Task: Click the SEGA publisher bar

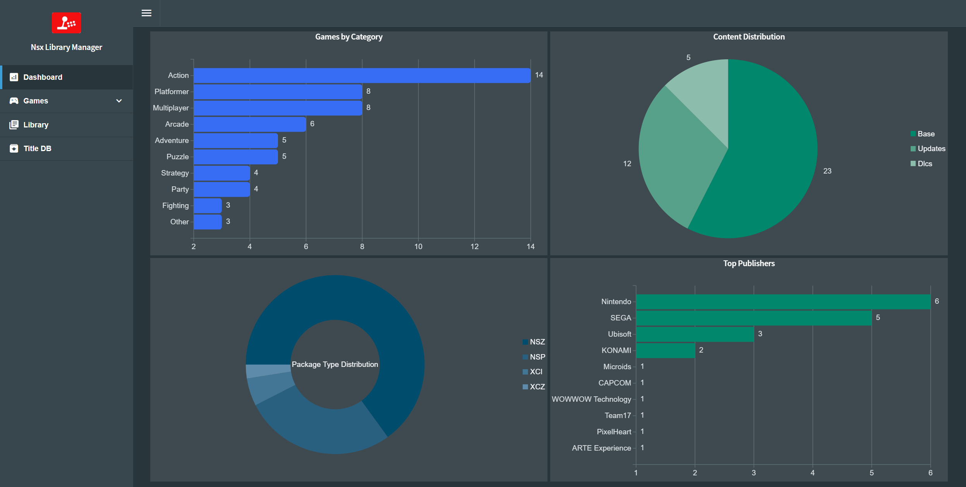Action: 754,318
